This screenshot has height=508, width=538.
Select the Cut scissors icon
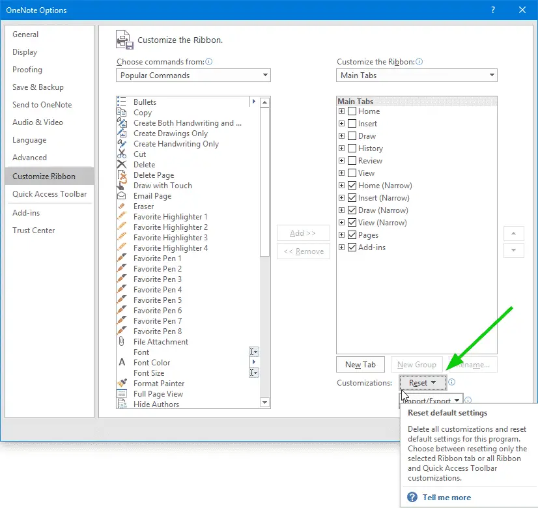coord(122,154)
